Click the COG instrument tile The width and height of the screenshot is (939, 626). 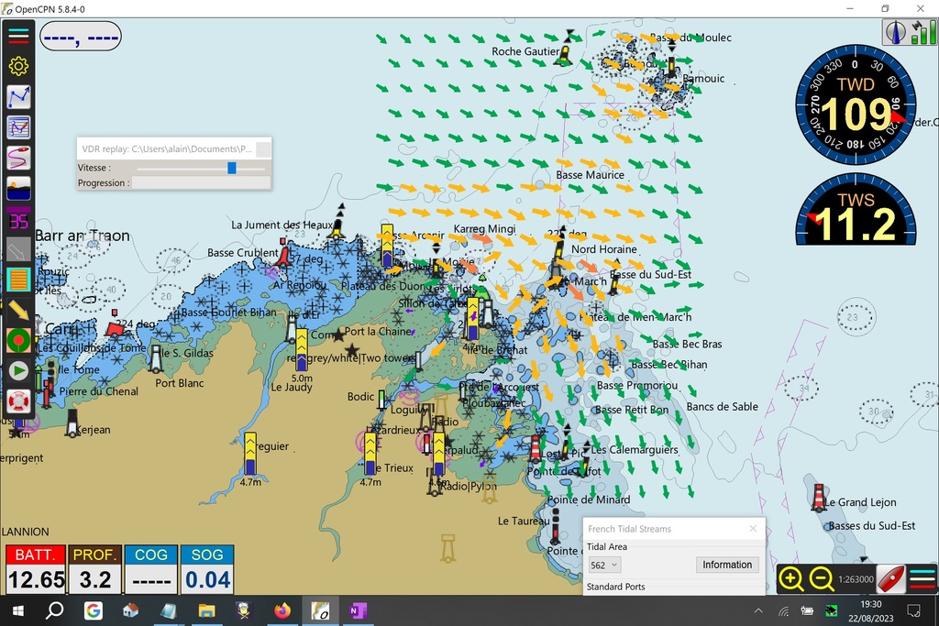point(151,569)
